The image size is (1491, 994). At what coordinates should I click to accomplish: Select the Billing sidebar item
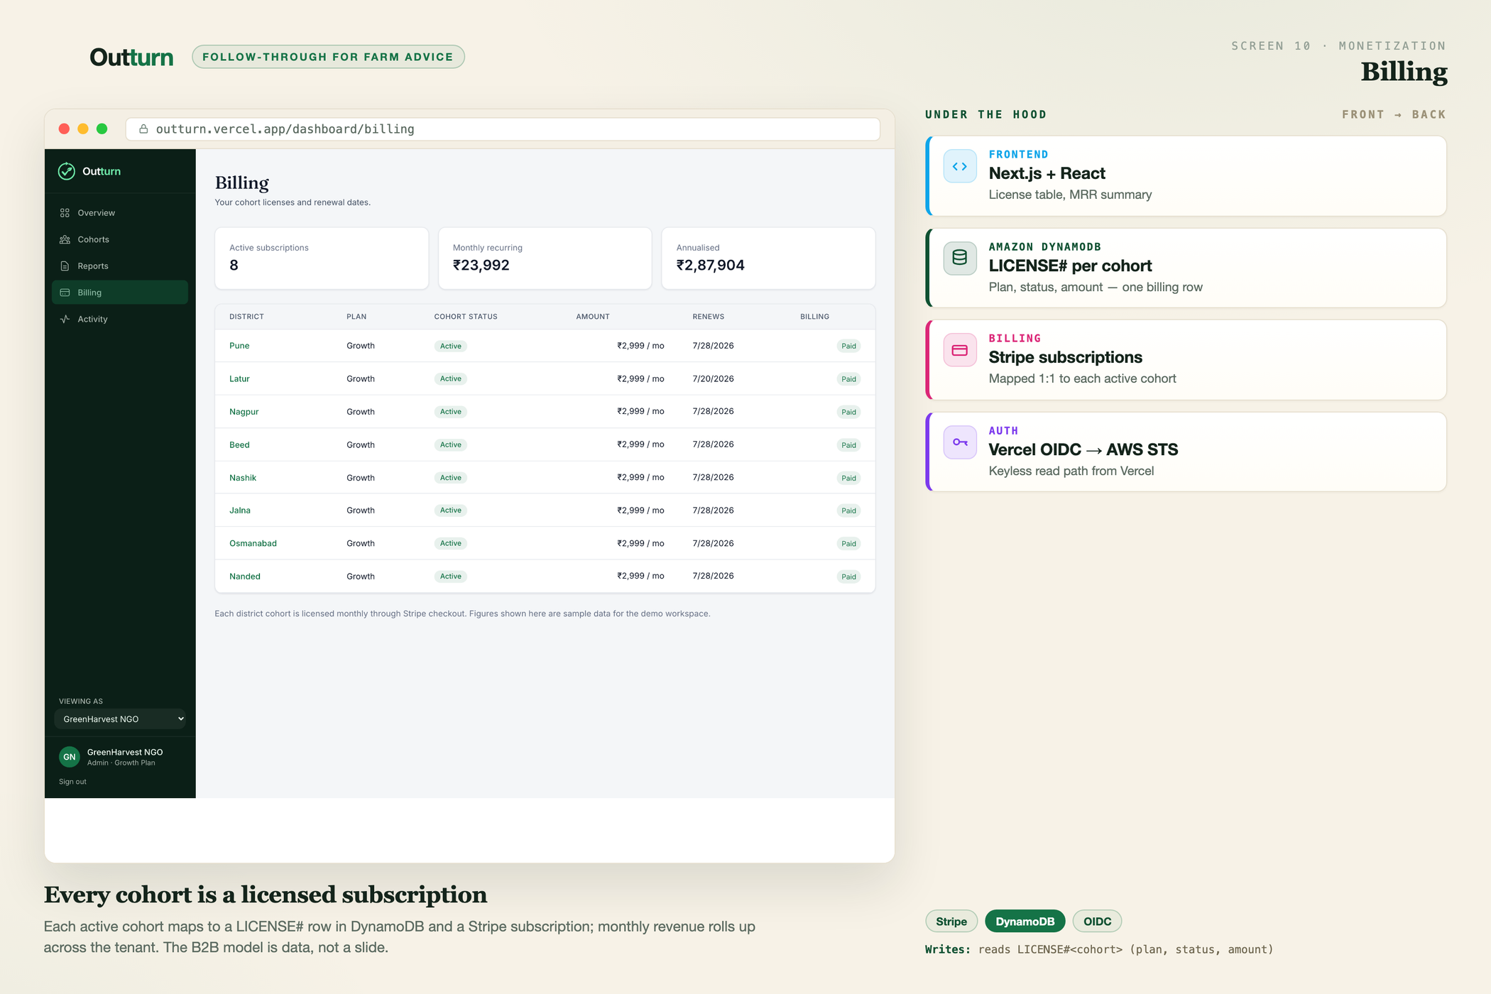(x=119, y=293)
